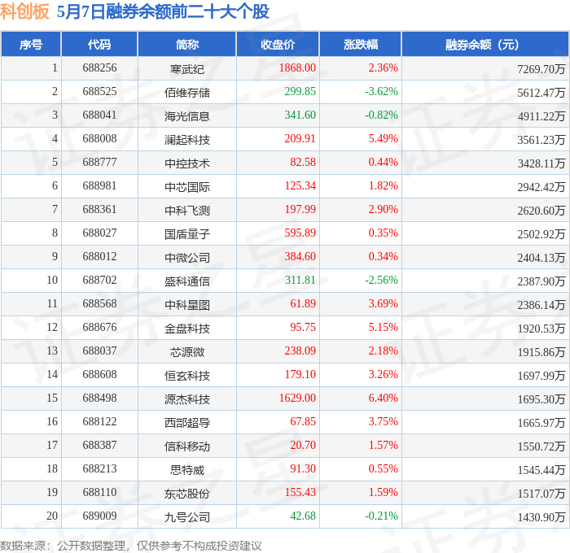Click the 数据来源 disclaimer text
The image size is (570, 553).
coord(131,546)
